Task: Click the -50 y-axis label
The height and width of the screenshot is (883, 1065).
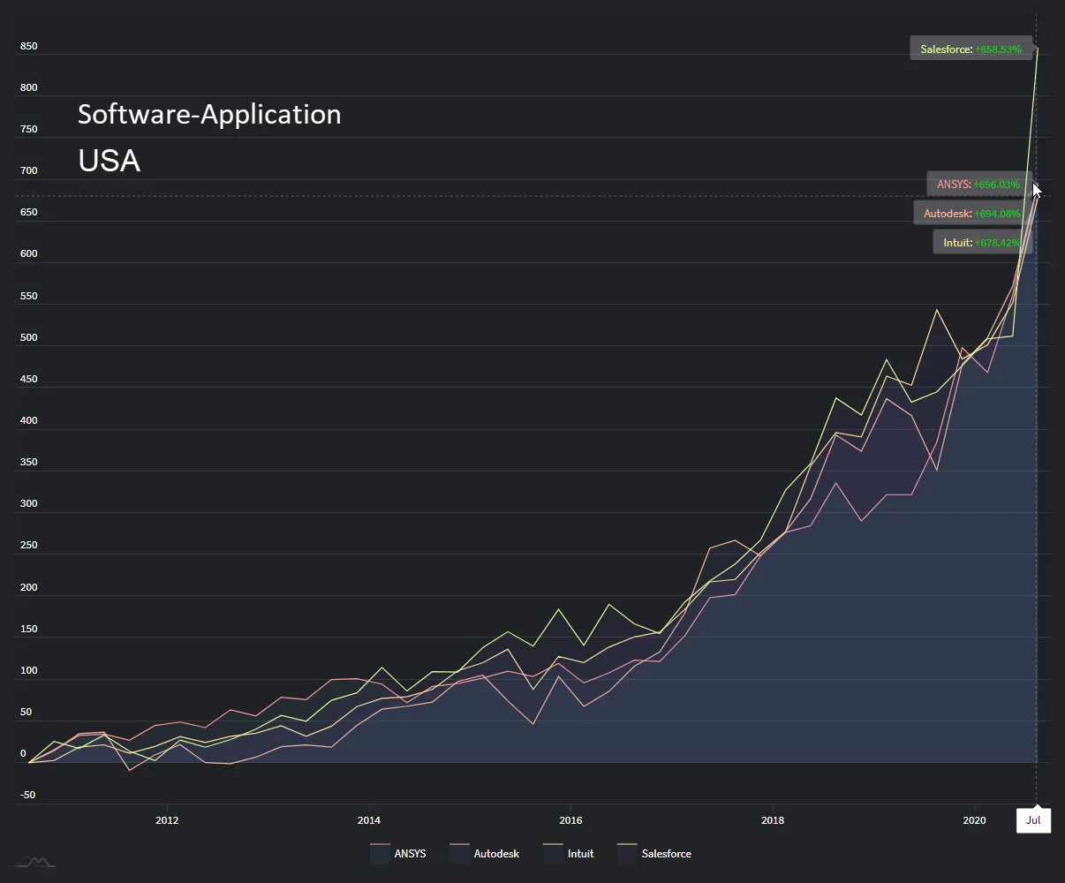Action: 27,795
